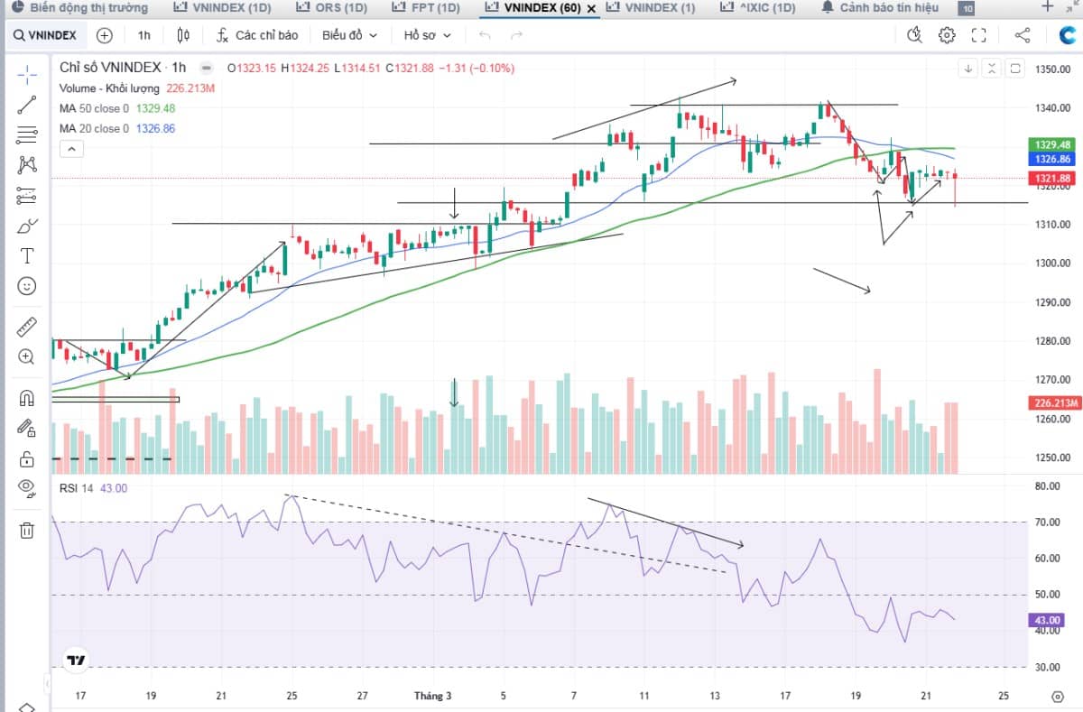Toggle magnet mode for drawings
1083x712 pixels.
click(x=27, y=398)
